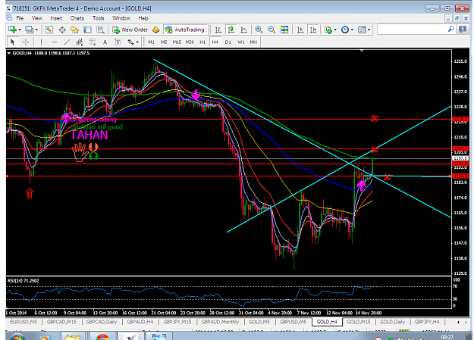
Task: Click the triangle beside GOLD,H4 chart label
Action: (9, 53)
